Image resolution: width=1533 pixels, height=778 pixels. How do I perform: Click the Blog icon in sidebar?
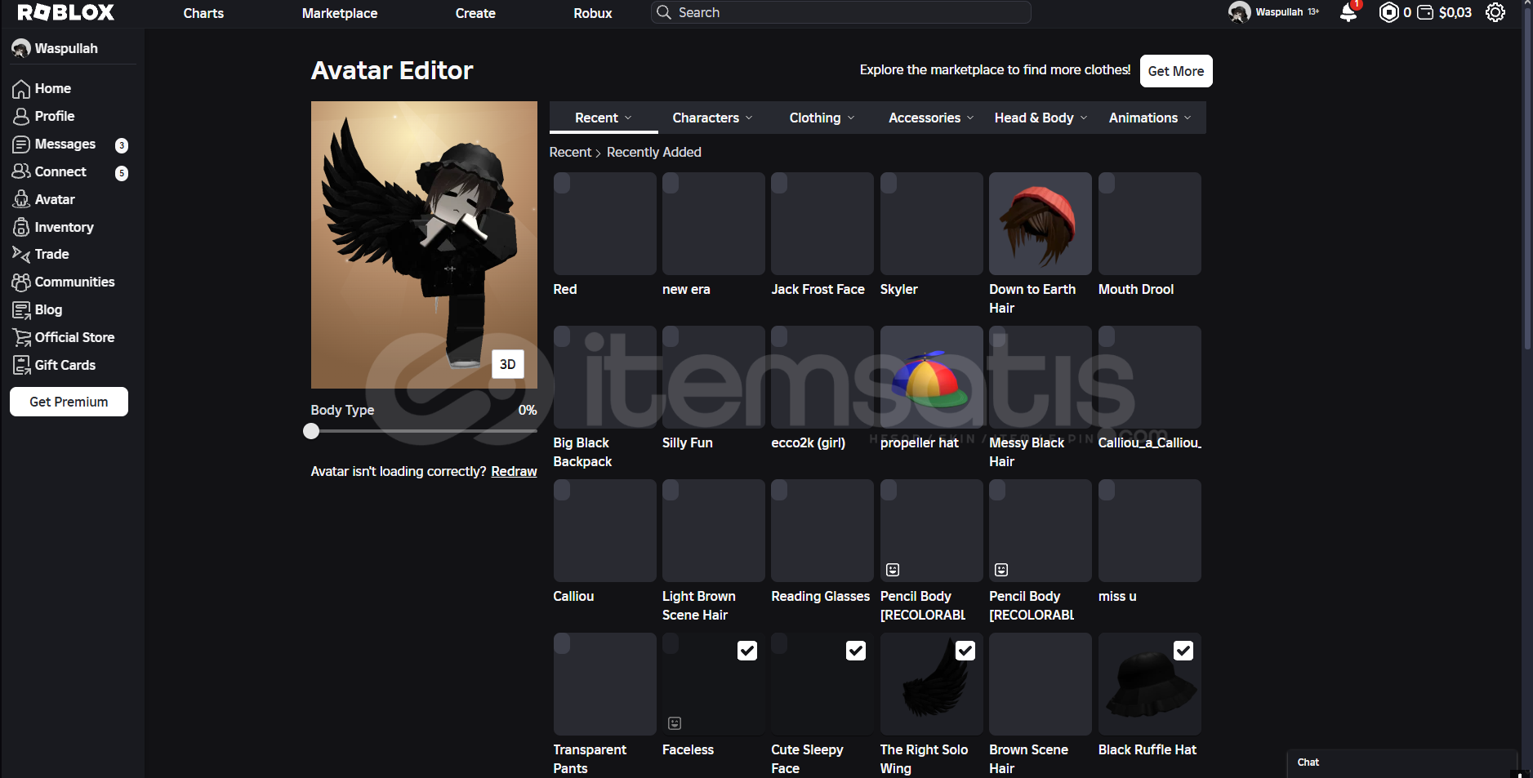click(x=21, y=310)
